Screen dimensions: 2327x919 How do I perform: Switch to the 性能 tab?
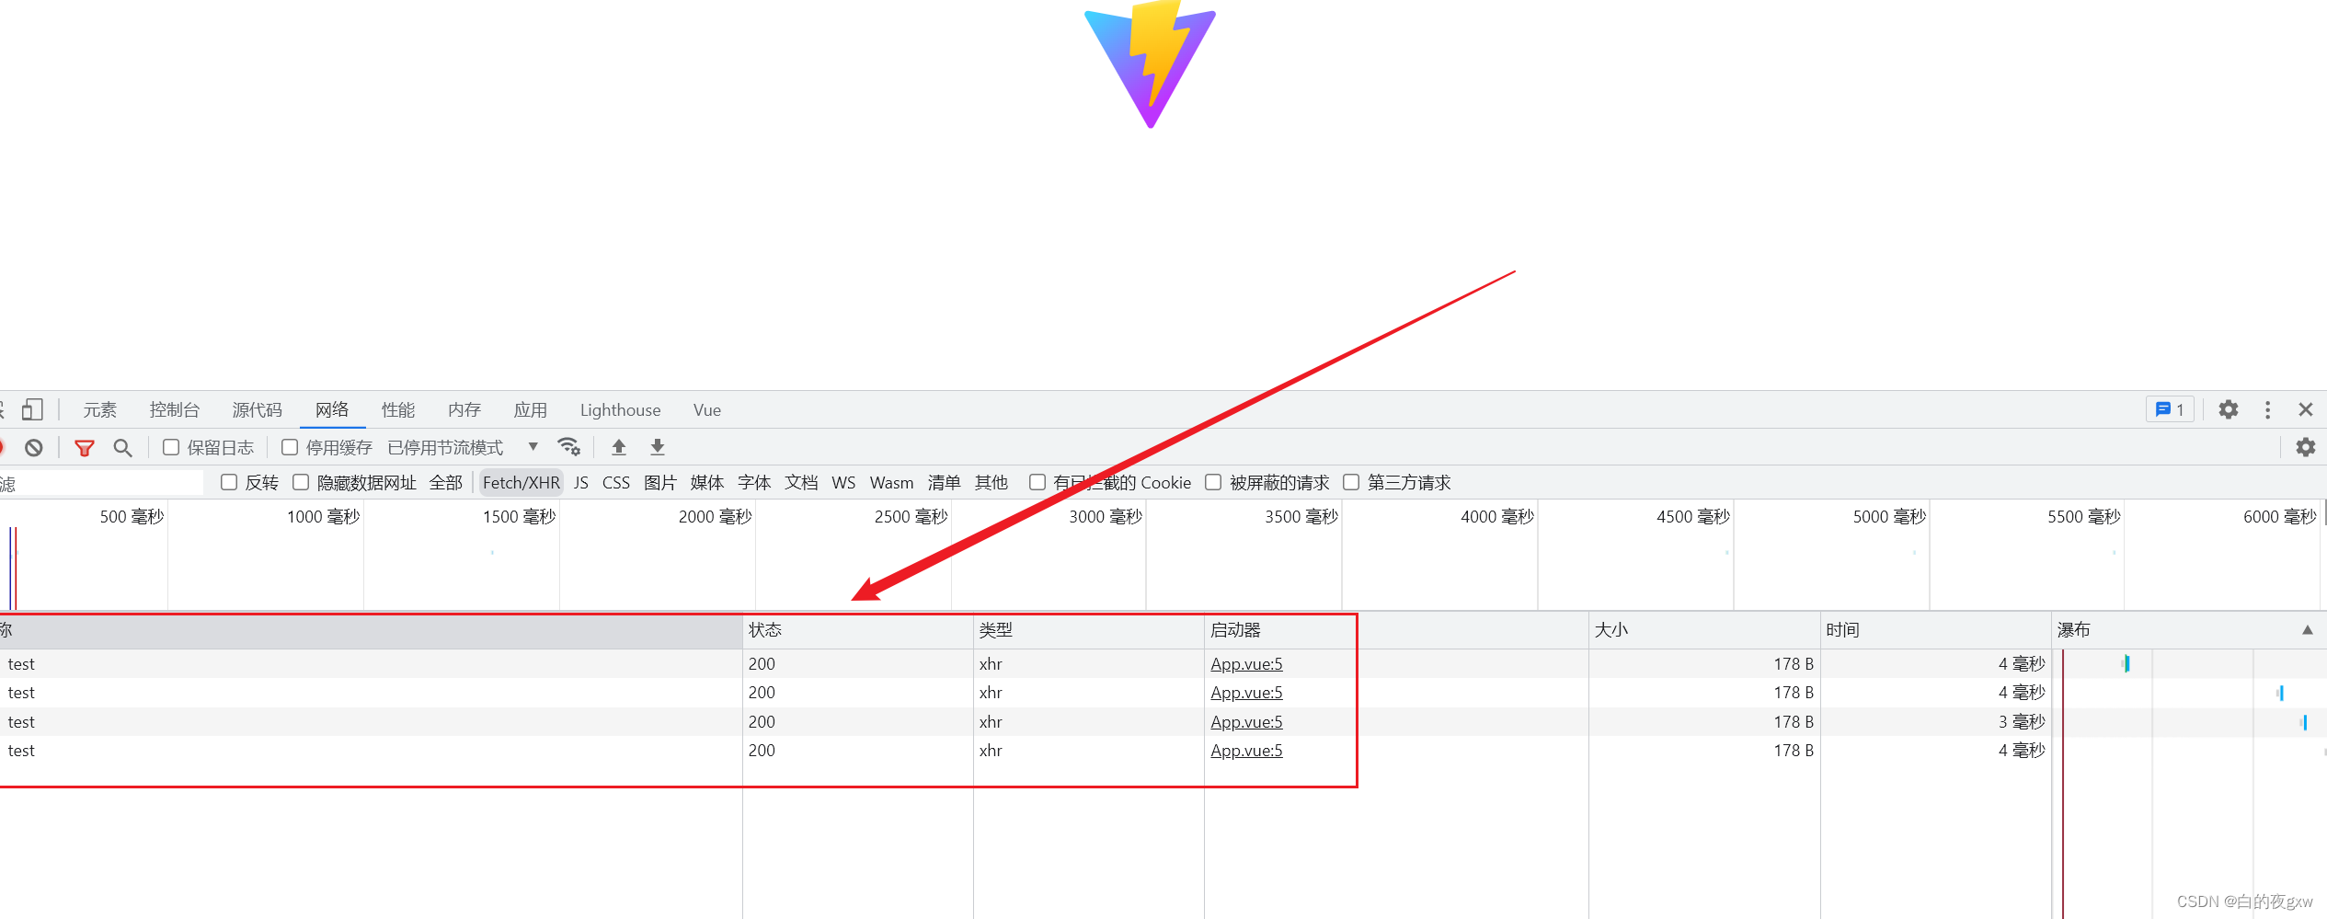coord(398,410)
